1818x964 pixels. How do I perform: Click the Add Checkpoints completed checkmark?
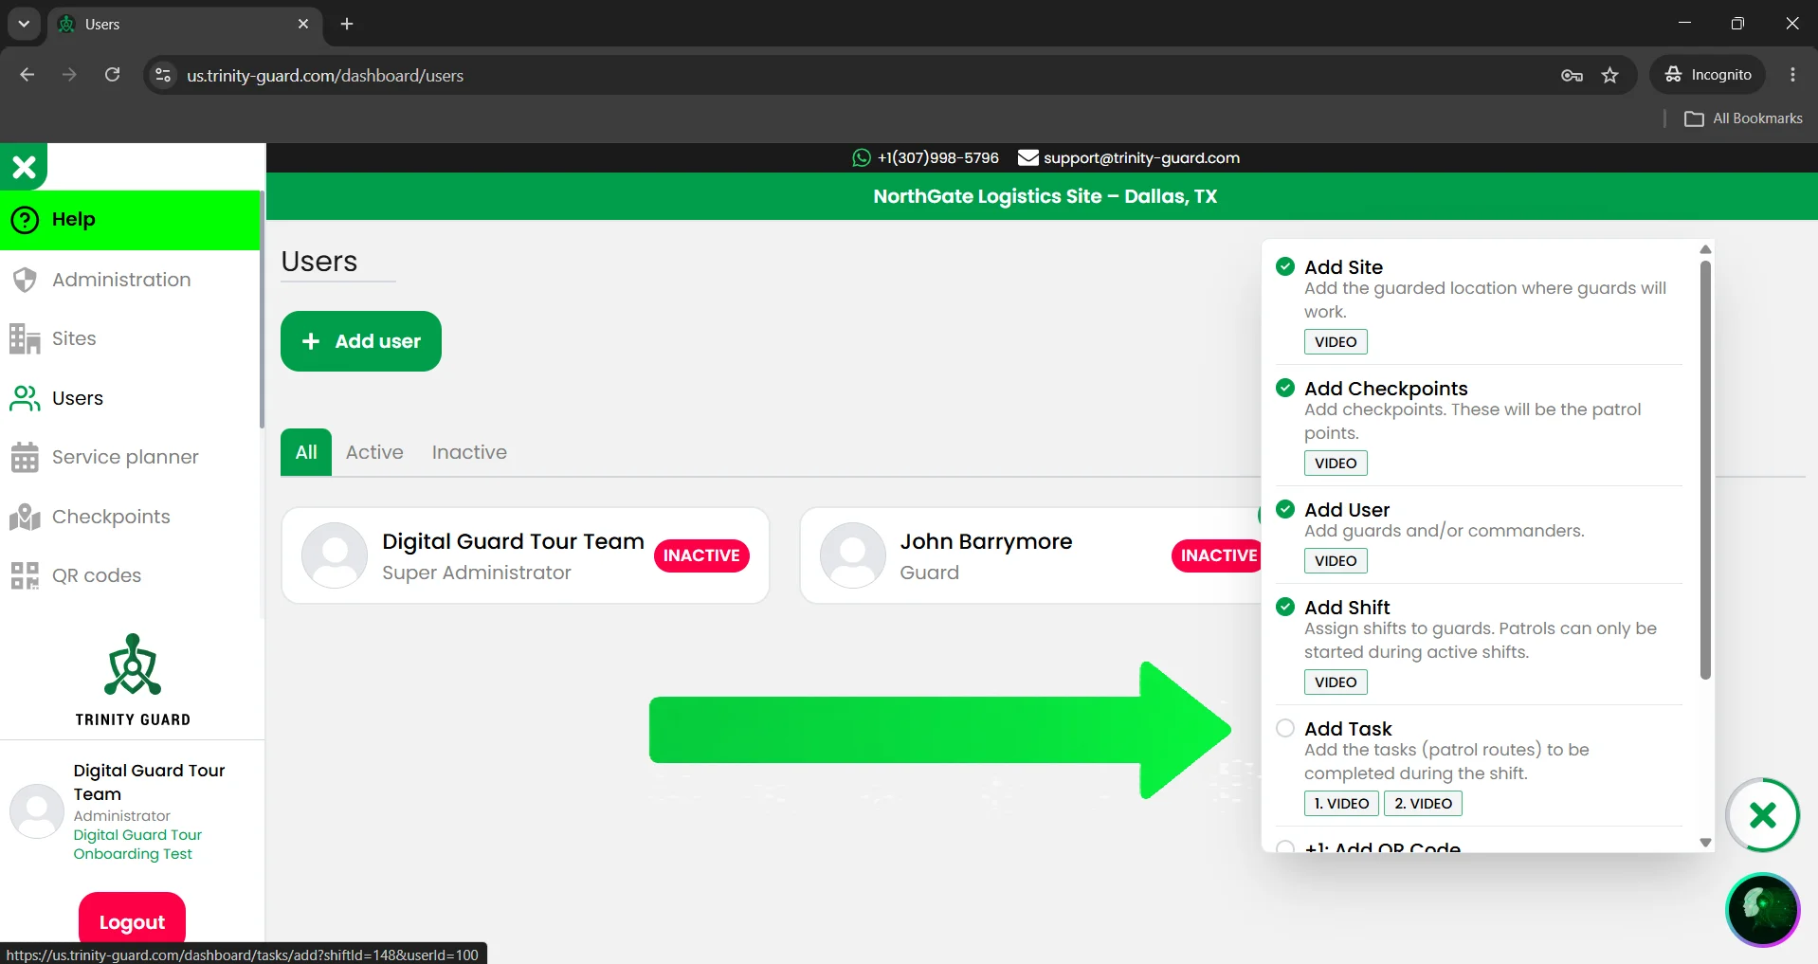coord(1285,388)
